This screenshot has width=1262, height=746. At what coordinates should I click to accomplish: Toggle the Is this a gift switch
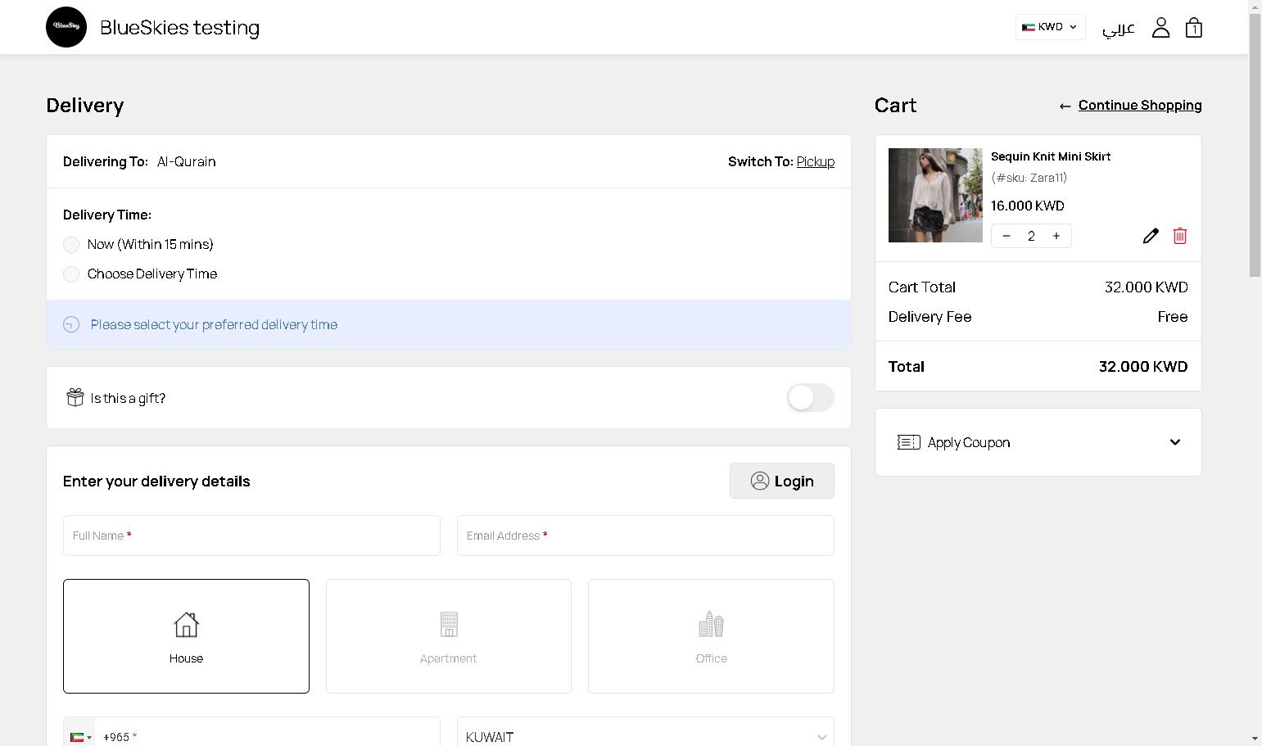[810, 398]
